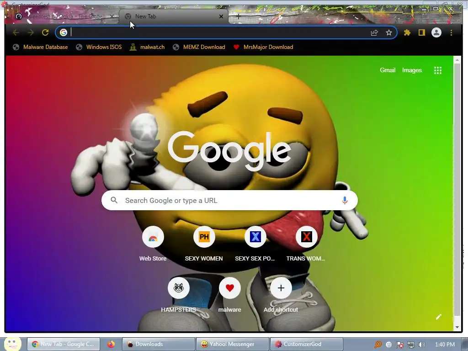Open the Windows ISOS bookmark
Image resolution: width=468 pixels, height=351 pixels.
tap(99, 47)
